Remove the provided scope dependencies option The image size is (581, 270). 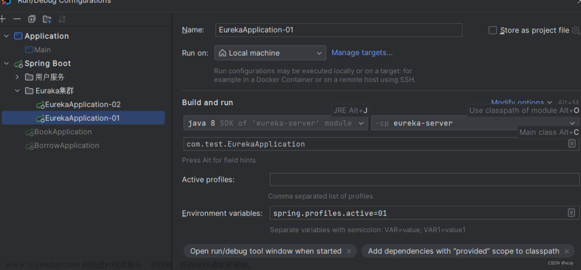tap(566, 251)
